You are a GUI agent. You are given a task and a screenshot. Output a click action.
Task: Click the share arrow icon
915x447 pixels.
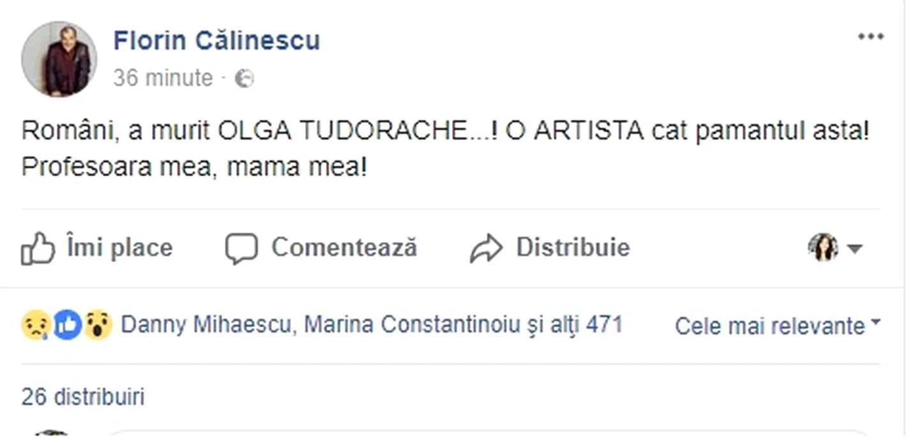[x=487, y=248]
